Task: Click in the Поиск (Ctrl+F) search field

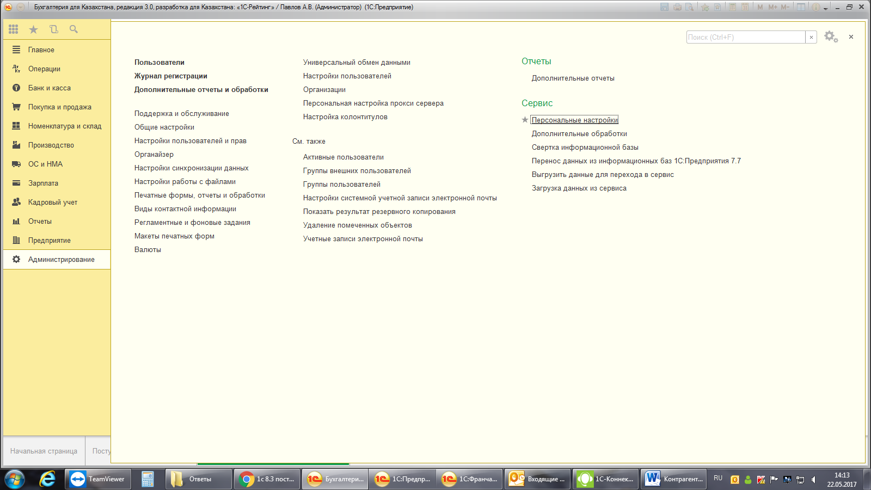Action: [x=746, y=37]
